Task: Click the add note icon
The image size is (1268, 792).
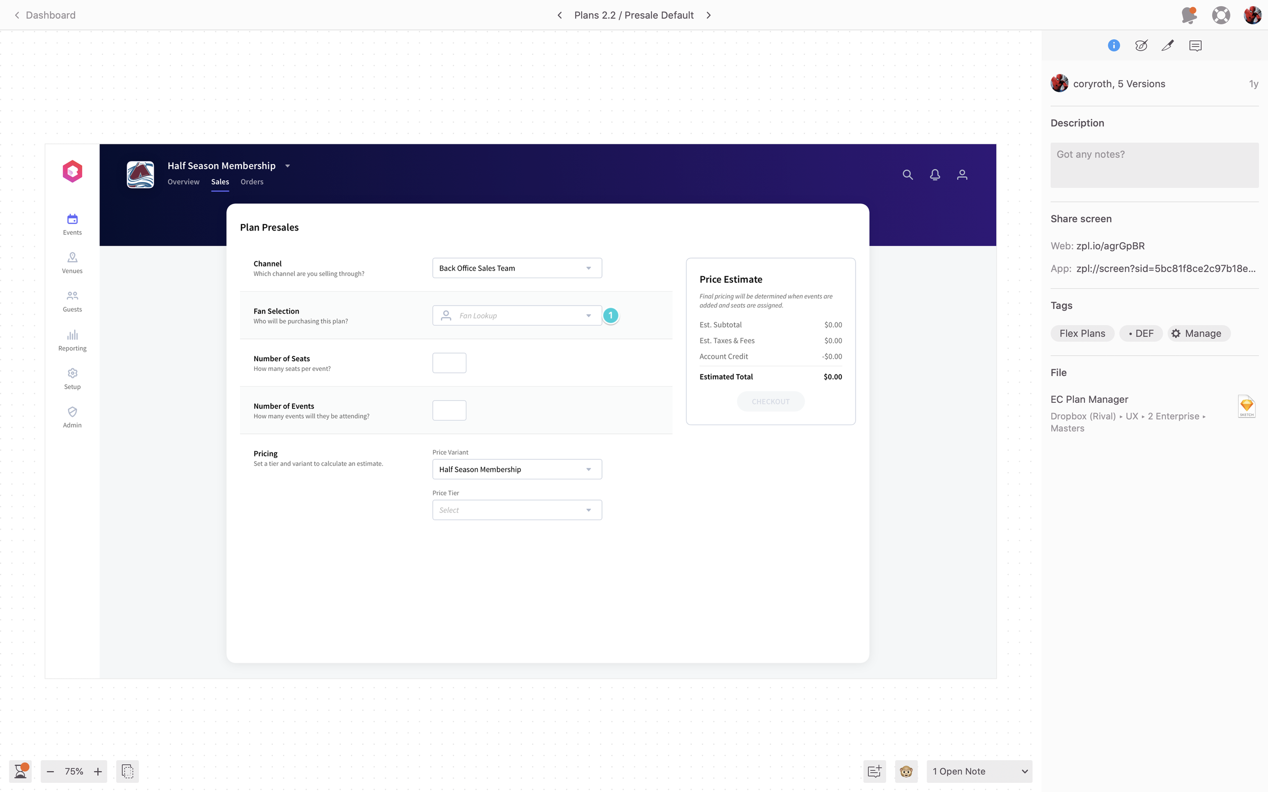Action: [874, 771]
